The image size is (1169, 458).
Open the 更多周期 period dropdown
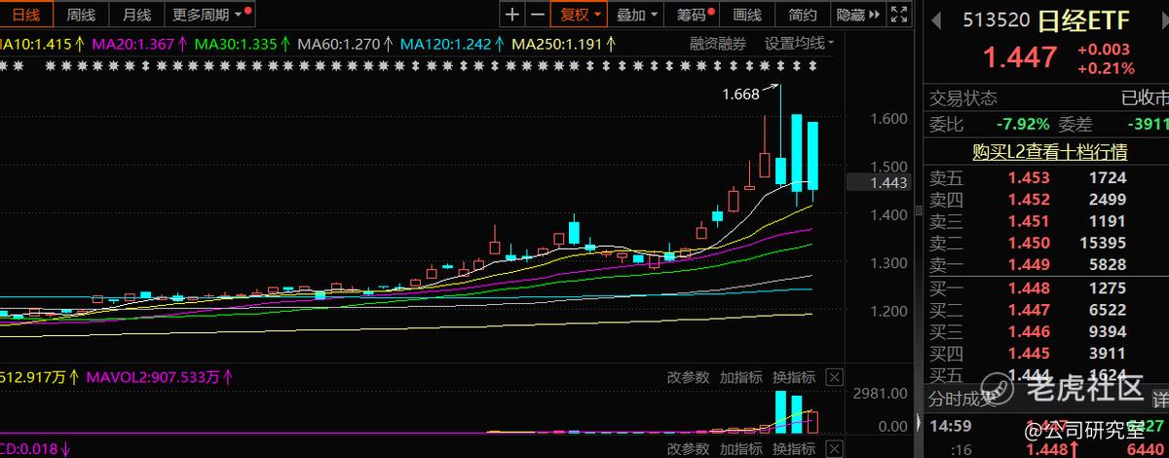209,15
